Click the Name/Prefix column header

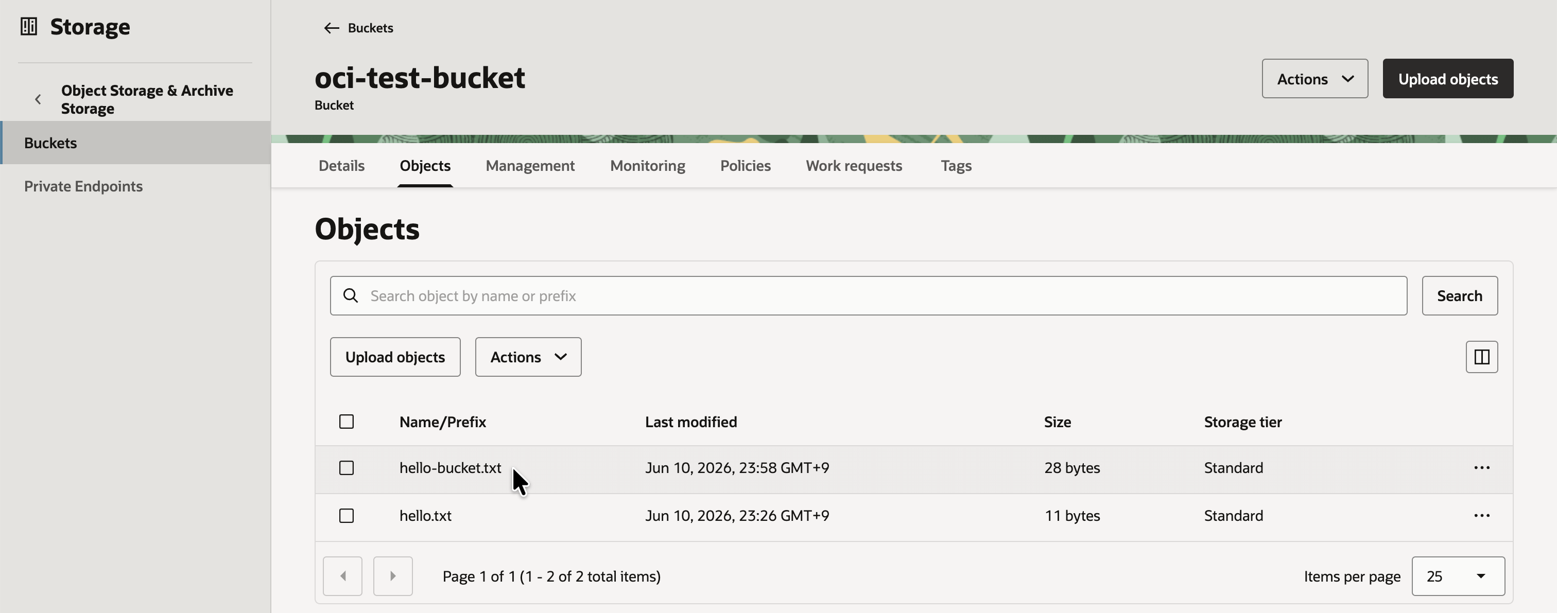point(442,422)
